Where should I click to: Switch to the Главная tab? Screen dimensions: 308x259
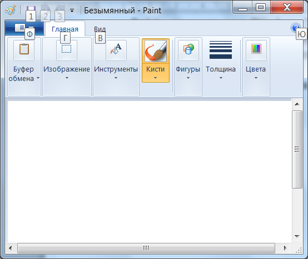click(x=65, y=29)
